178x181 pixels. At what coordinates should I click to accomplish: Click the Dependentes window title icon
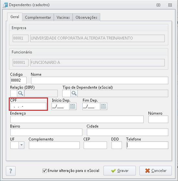click(x=5, y=5)
